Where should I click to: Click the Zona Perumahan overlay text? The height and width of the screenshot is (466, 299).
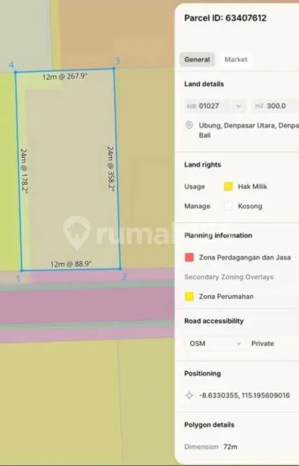(226, 296)
